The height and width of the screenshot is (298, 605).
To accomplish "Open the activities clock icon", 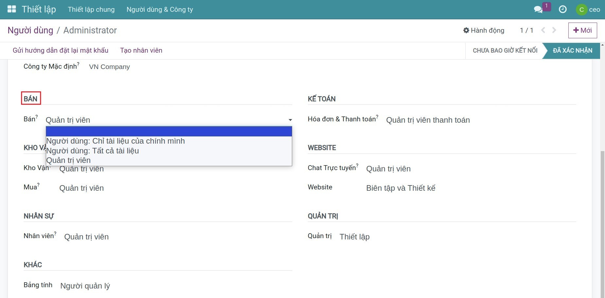I will 562,9.
